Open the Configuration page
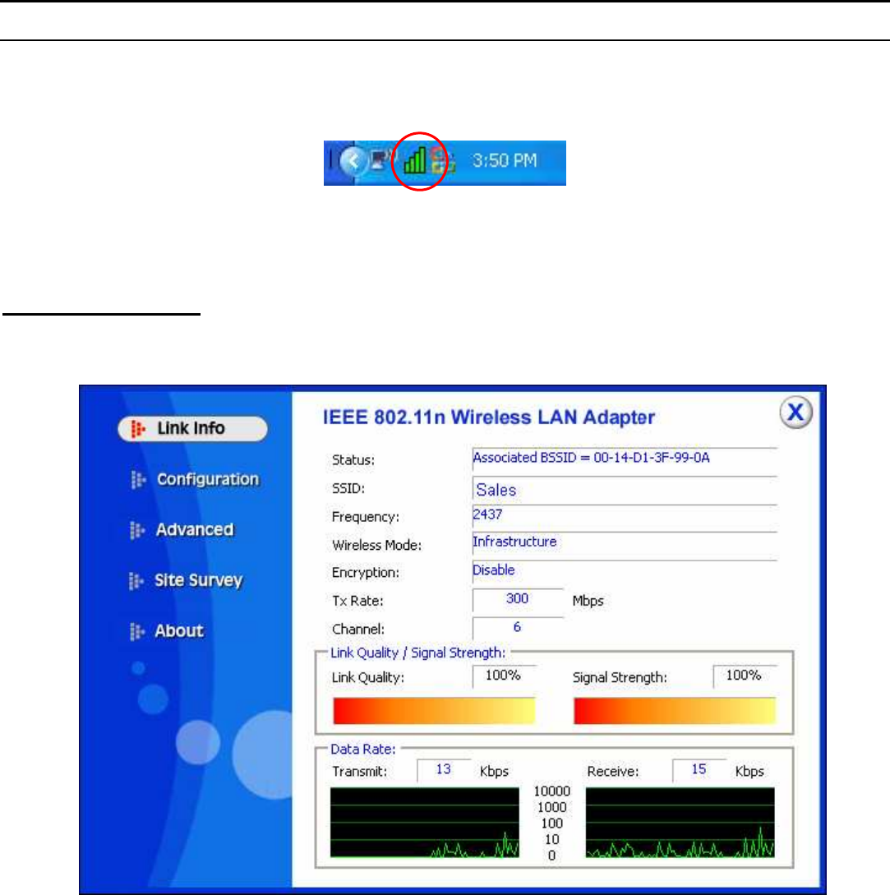Viewport: 890px width, 895px height. [x=208, y=479]
